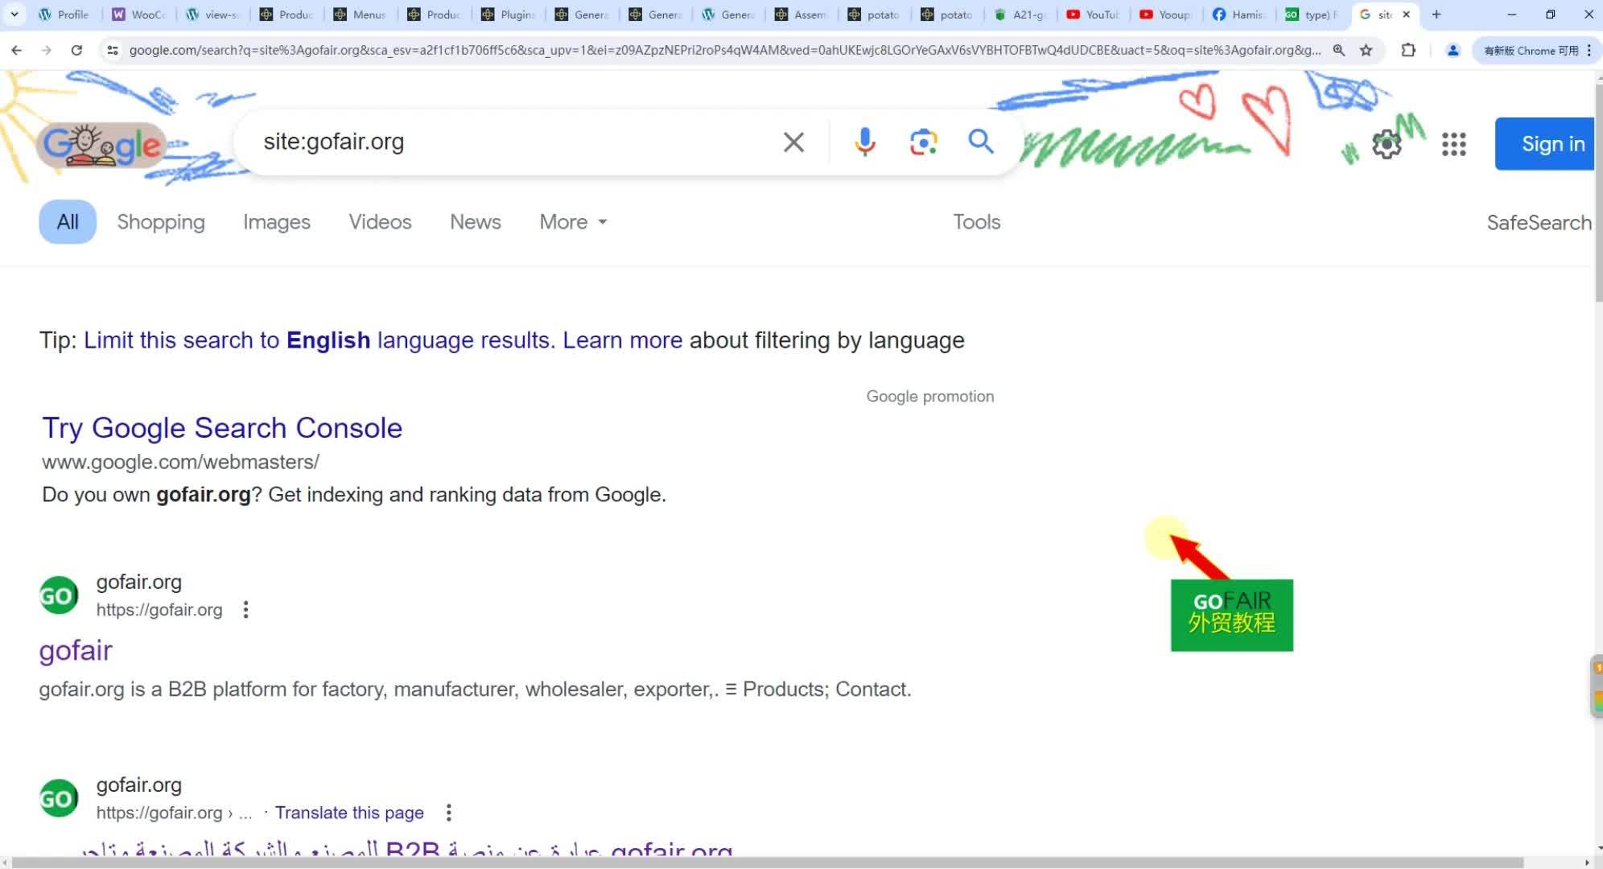This screenshot has width=1603, height=869.
Task: Switch to the News results tab
Action: coord(475,222)
